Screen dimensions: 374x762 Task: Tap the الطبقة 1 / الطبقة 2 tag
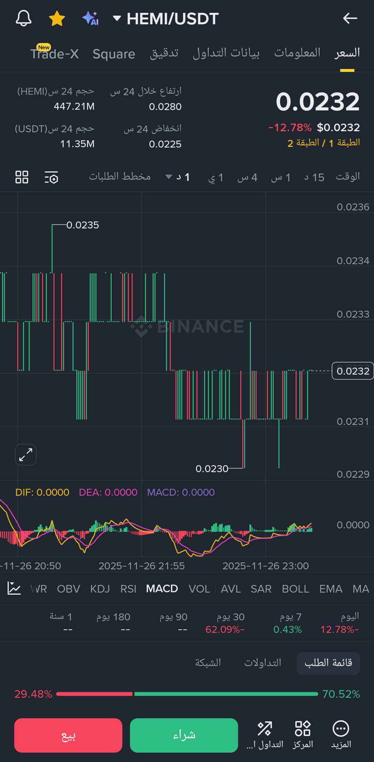[323, 143]
